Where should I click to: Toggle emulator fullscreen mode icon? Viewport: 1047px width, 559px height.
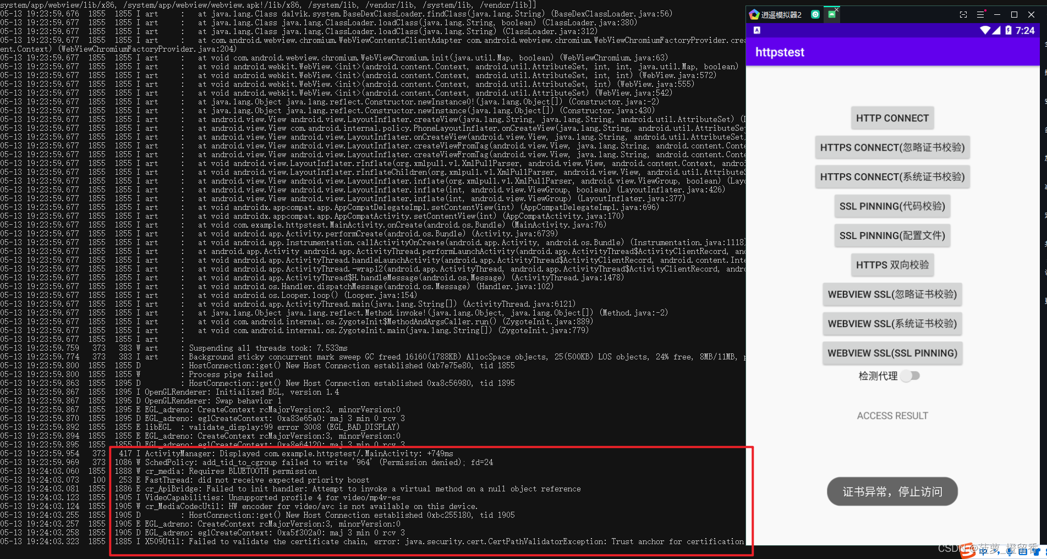click(963, 15)
